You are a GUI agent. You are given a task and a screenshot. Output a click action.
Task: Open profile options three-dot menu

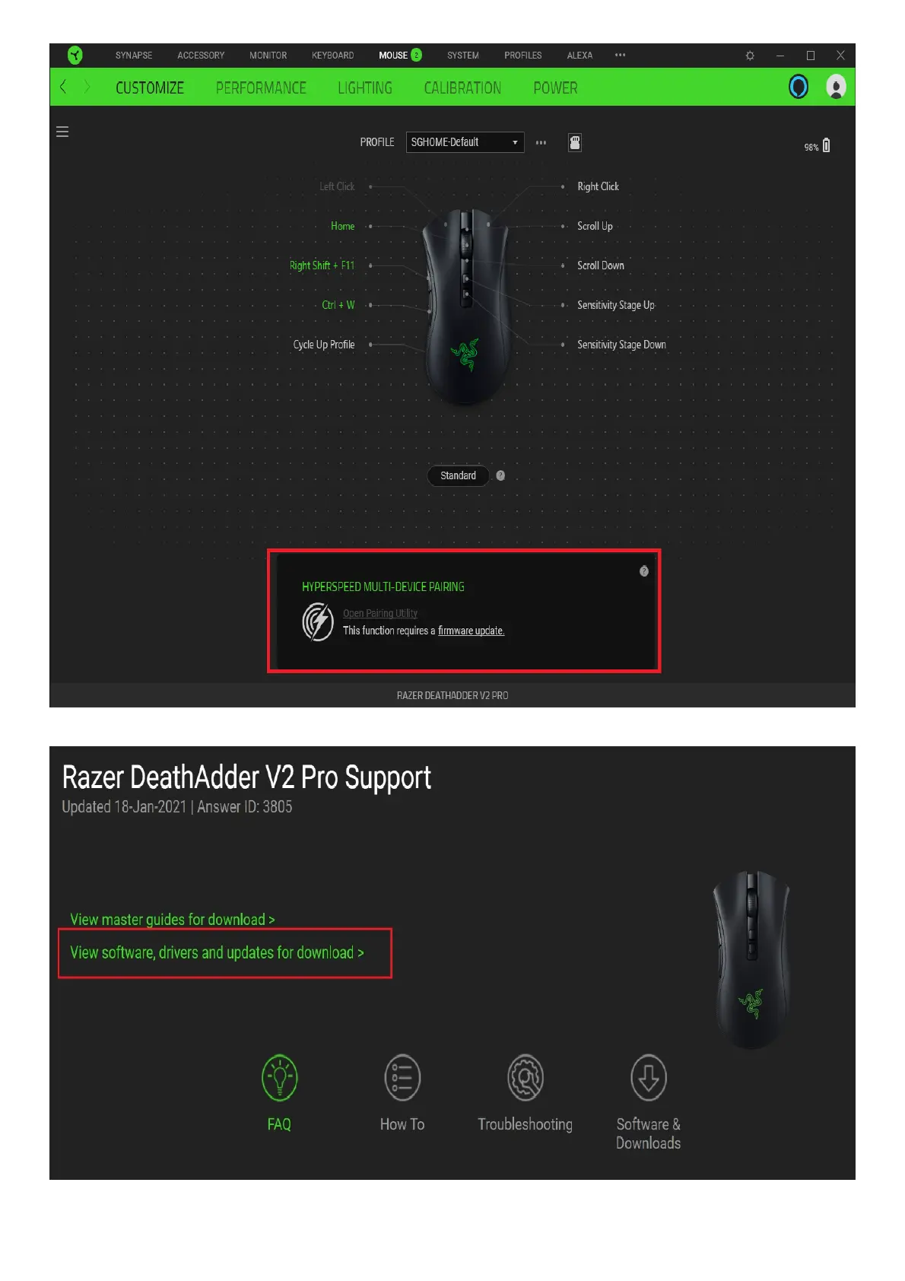pyautogui.click(x=541, y=142)
